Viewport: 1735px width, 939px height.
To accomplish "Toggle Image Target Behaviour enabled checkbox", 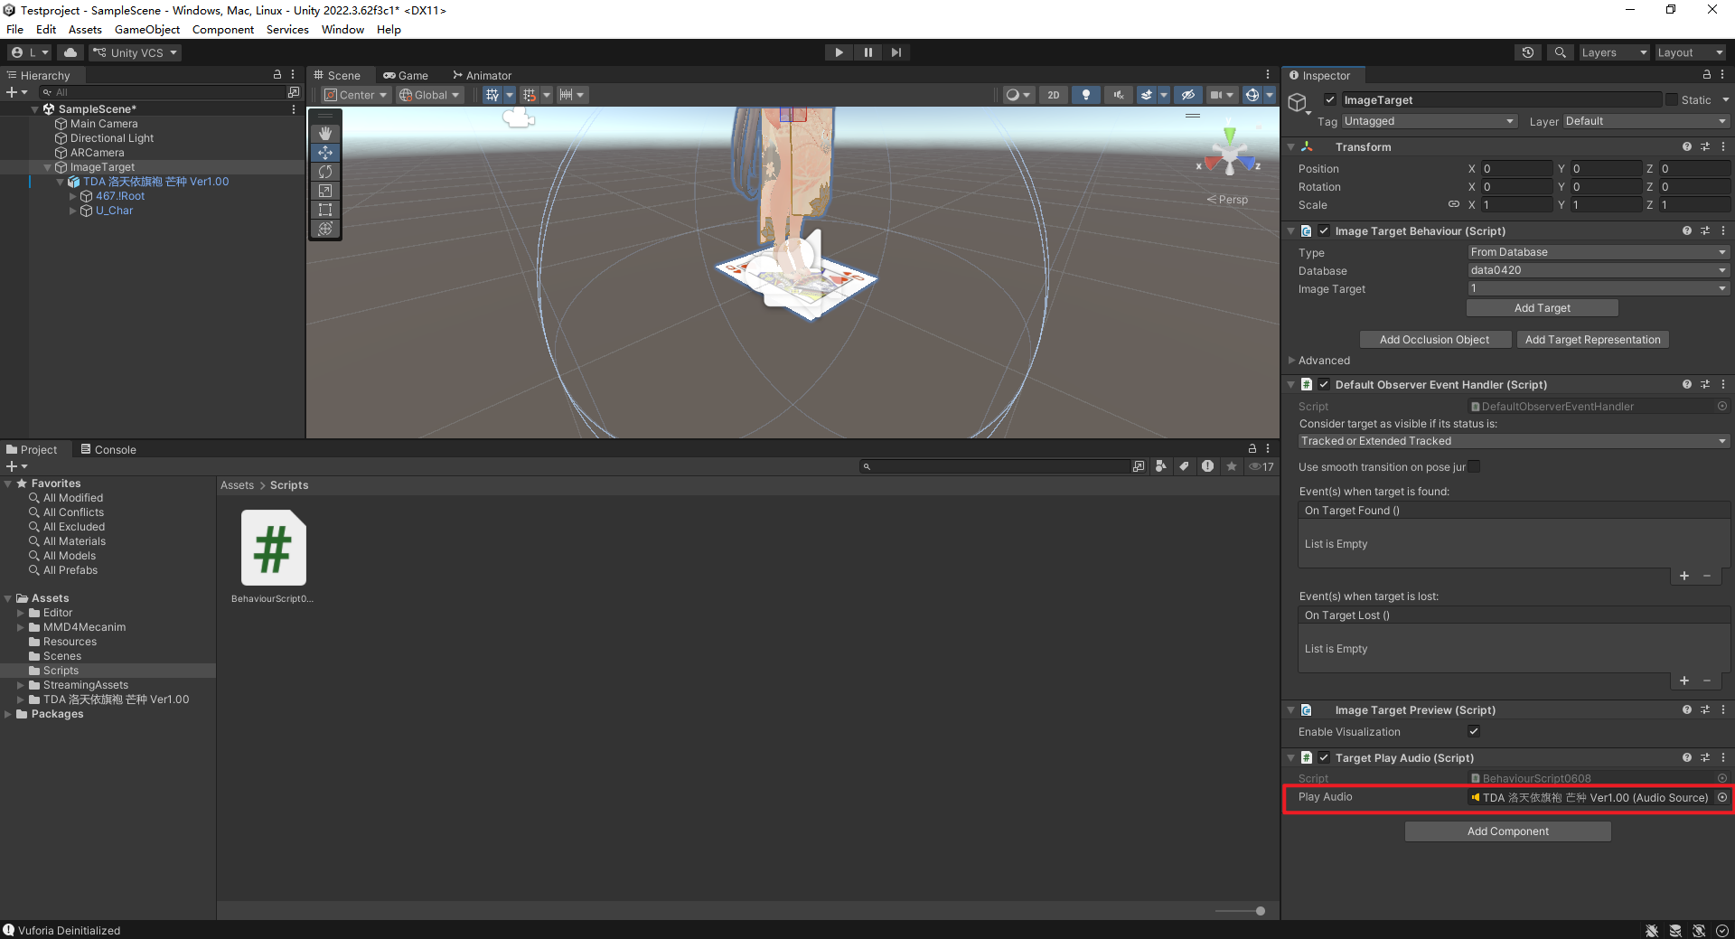I will [x=1324, y=231].
